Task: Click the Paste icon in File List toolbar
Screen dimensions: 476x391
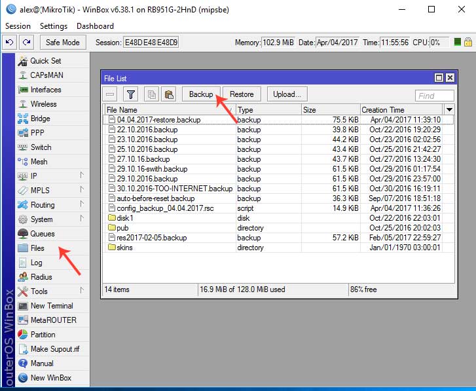Action: pyautogui.click(x=168, y=94)
